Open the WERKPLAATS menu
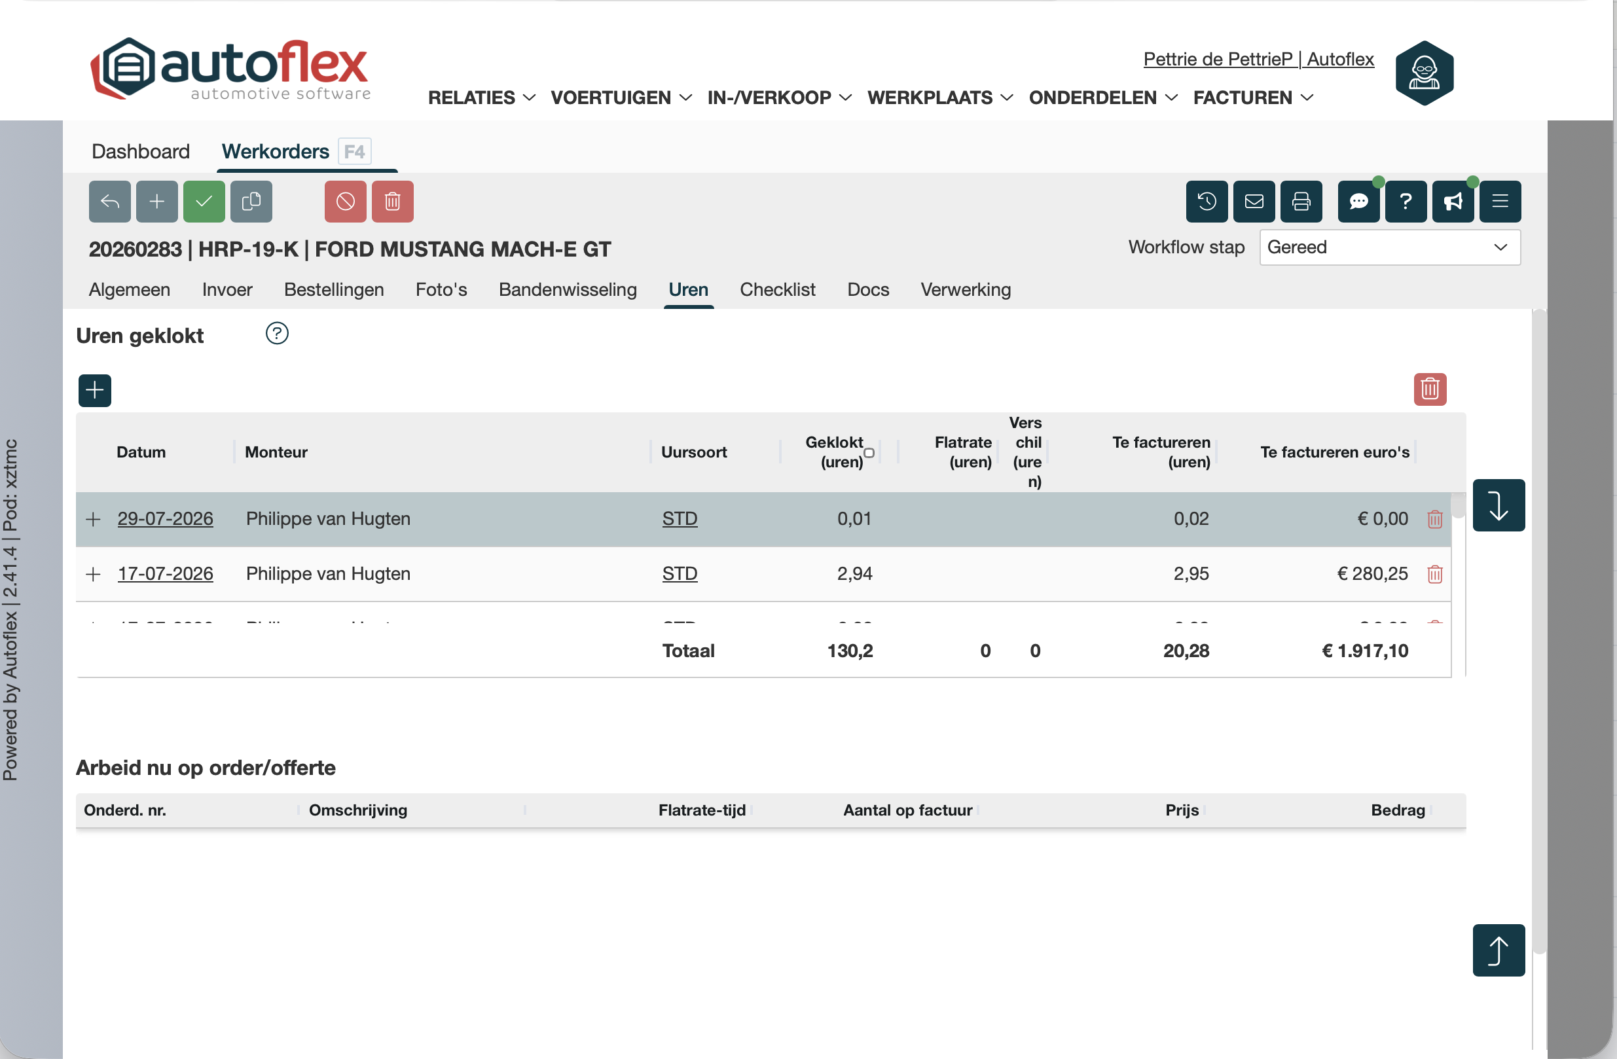Screen dimensions: 1617x1059 click(940, 98)
